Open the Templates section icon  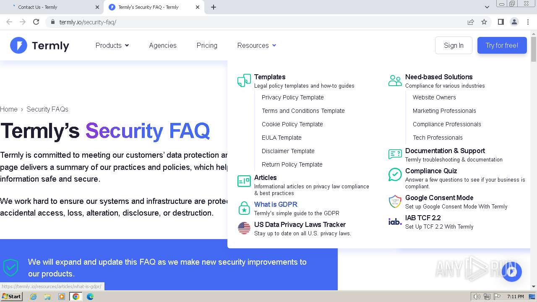coord(244,81)
